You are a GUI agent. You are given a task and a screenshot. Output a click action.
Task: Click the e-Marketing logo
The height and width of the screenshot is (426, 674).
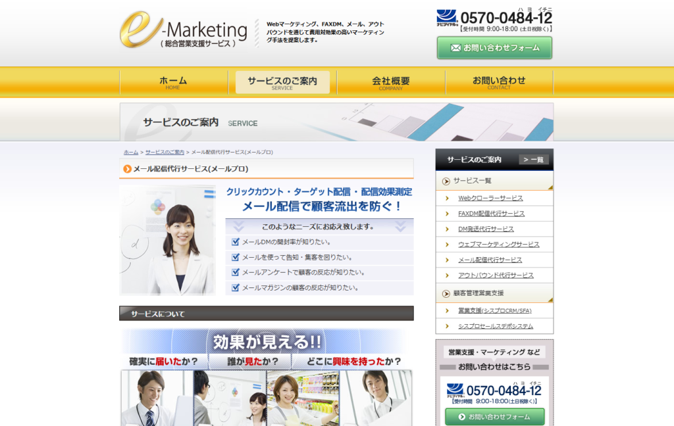click(x=184, y=29)
